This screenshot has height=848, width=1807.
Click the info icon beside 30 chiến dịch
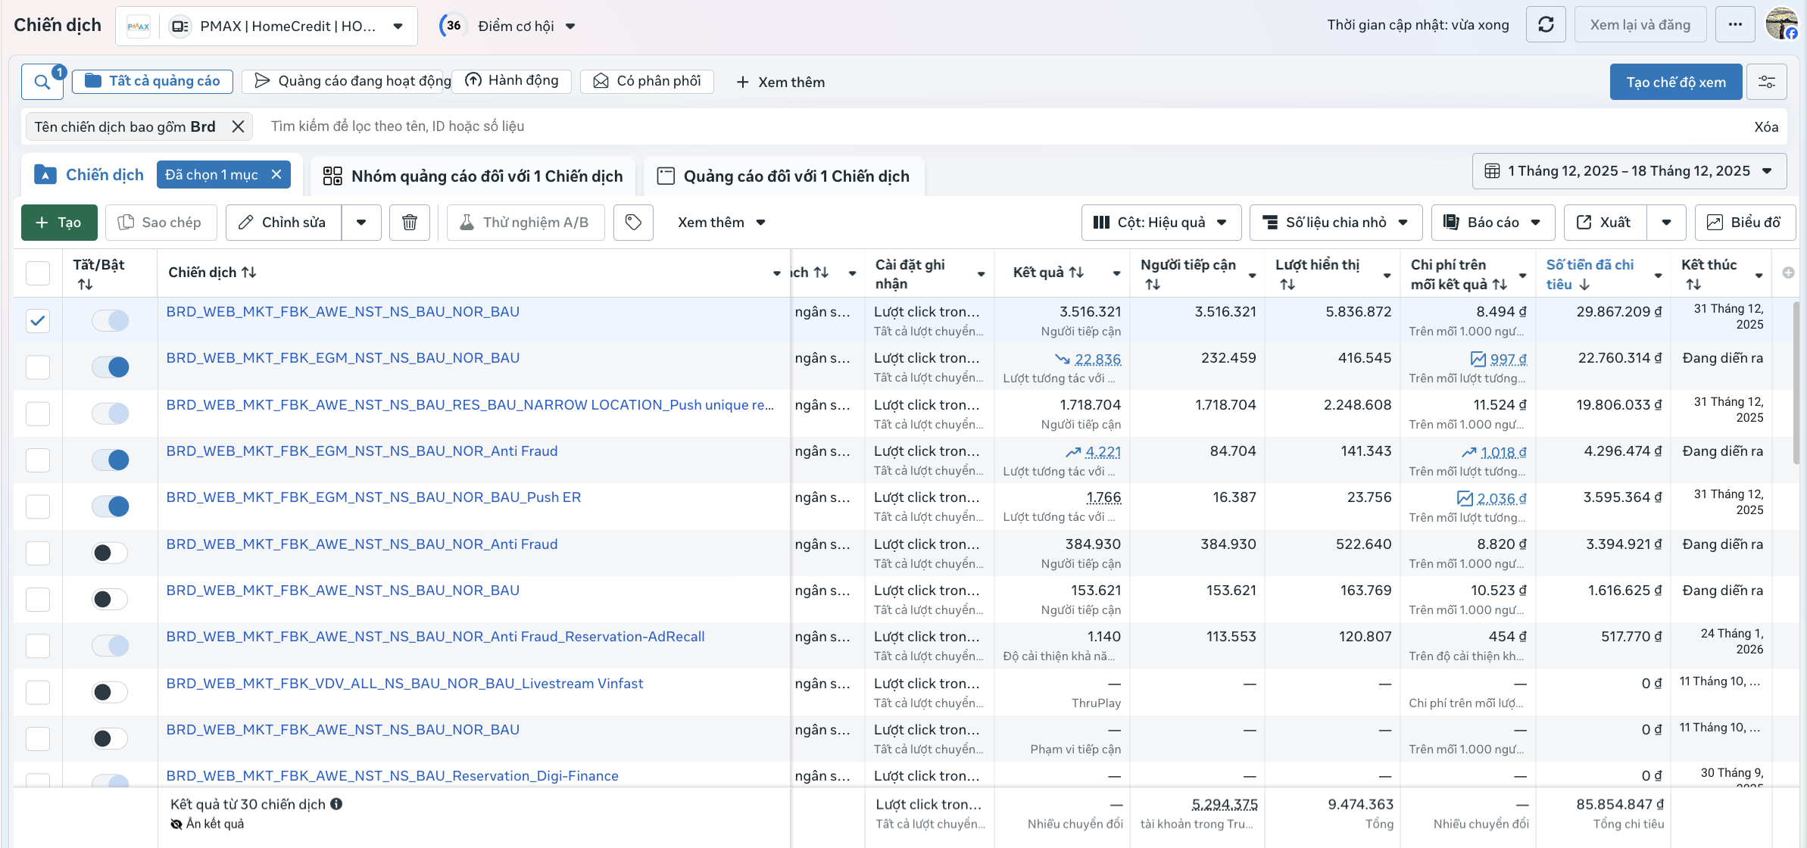(x=336, y=804)
